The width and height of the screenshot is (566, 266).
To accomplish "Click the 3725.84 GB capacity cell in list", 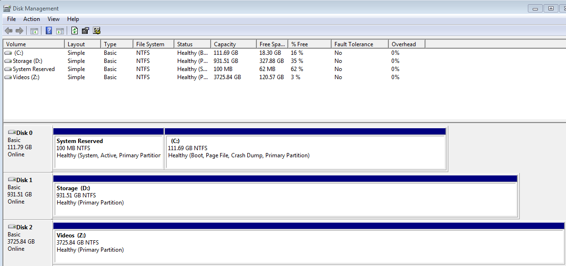I will 227,77.
